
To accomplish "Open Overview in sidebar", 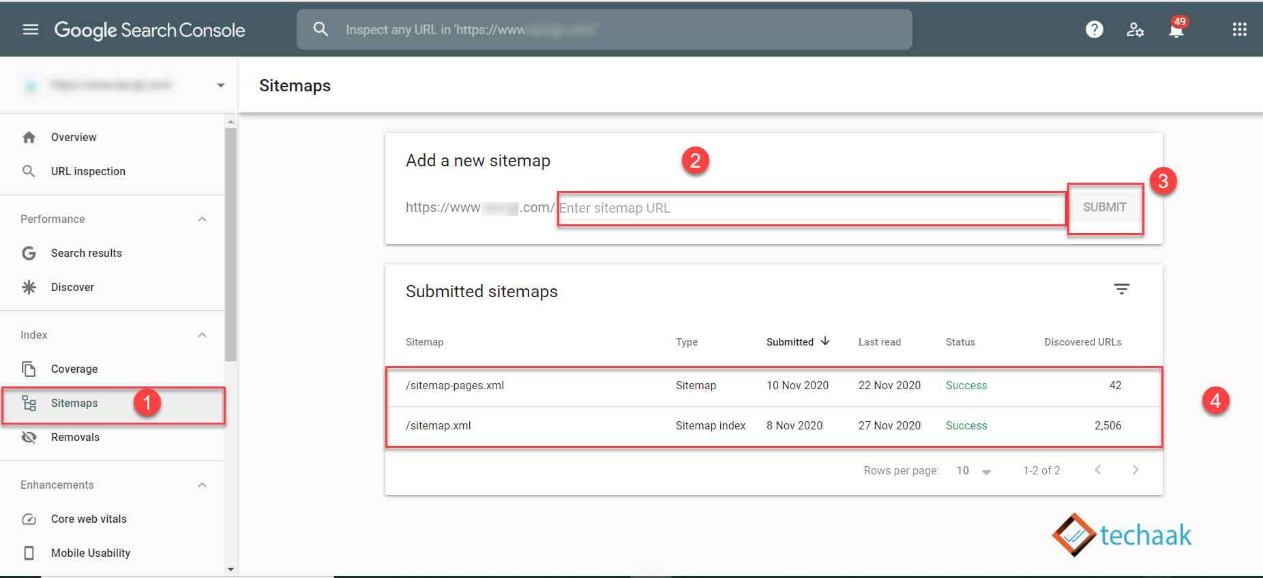I will [113, 137].
